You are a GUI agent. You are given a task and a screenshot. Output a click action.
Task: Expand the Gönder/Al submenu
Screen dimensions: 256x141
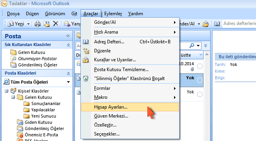[130, 22]
